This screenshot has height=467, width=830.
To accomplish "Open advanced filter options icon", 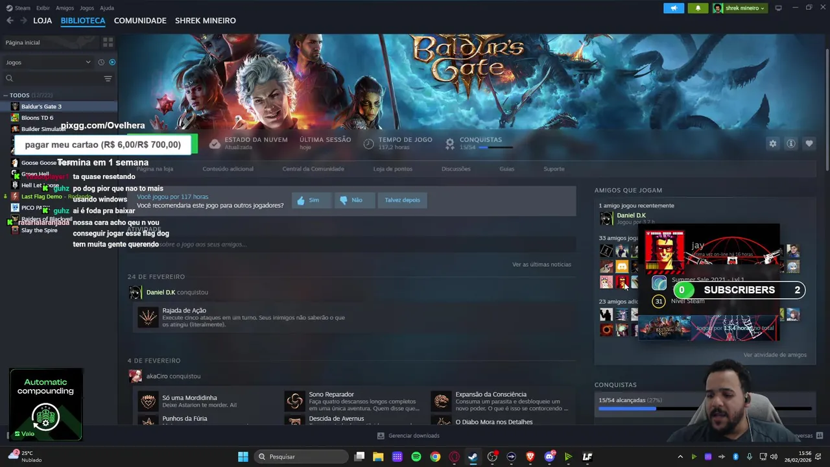I will click(x=108, y=78).
